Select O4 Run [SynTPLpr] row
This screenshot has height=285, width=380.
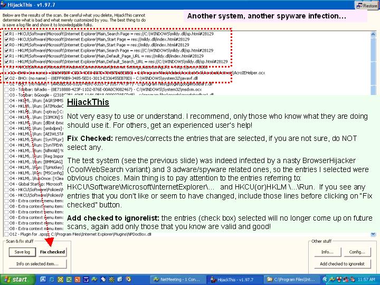click(34, 140)
